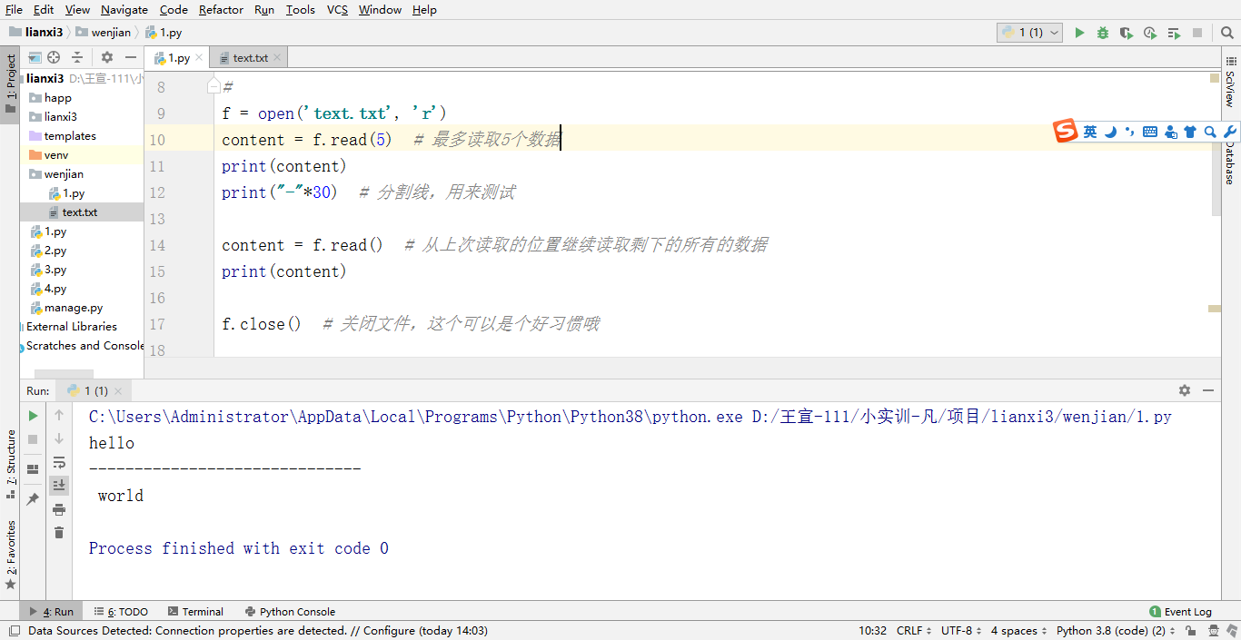Click fold toggle at line 8
This screenshot has height=640, width=1241.
(x=213, y=86)
